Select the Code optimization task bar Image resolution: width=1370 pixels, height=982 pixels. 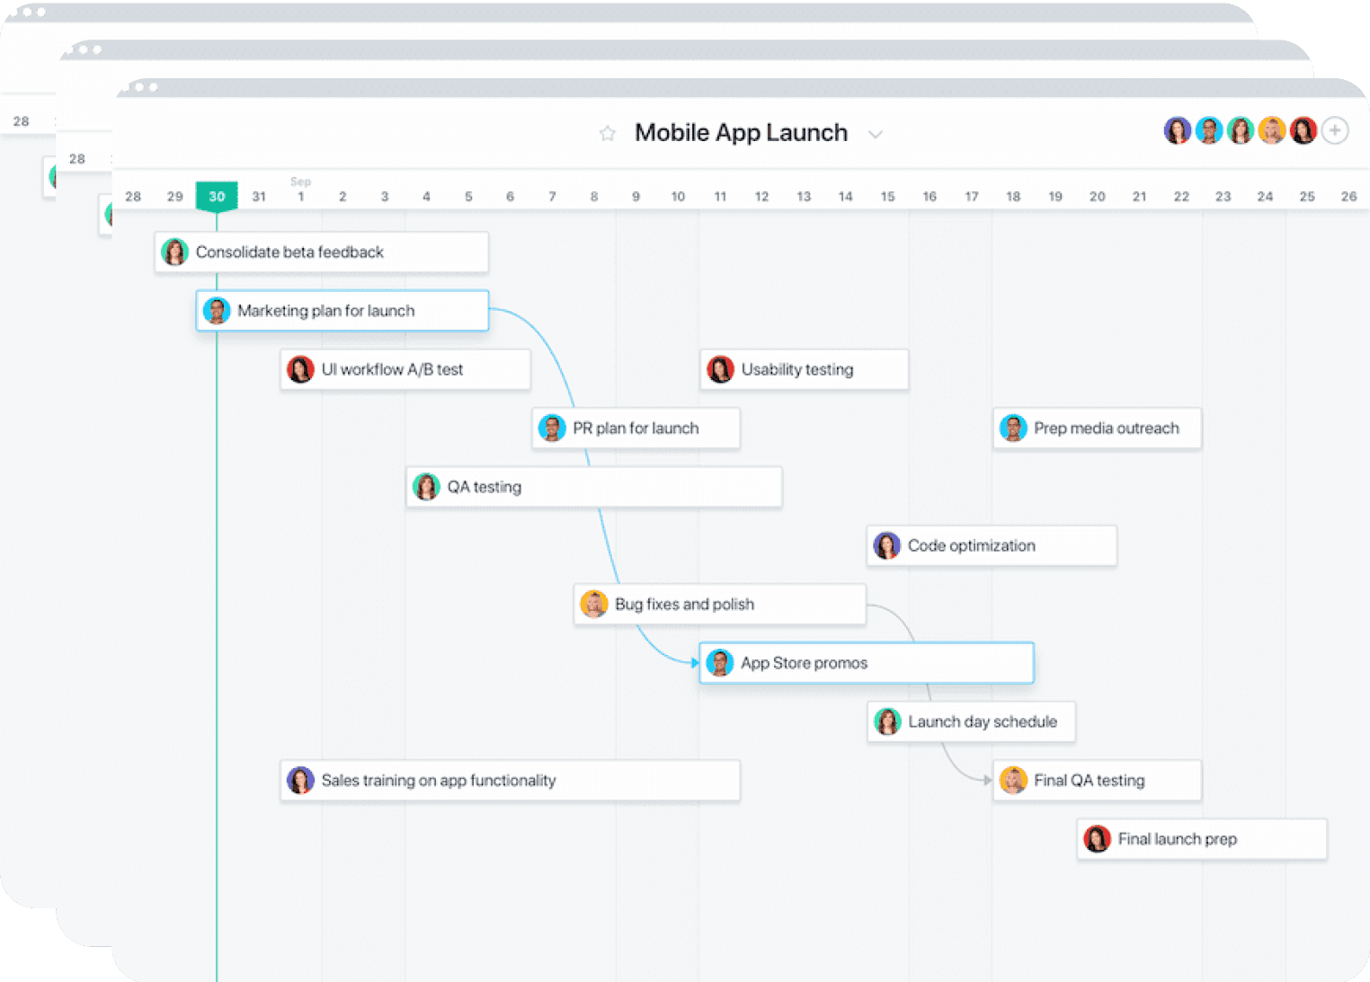[989, 545]
